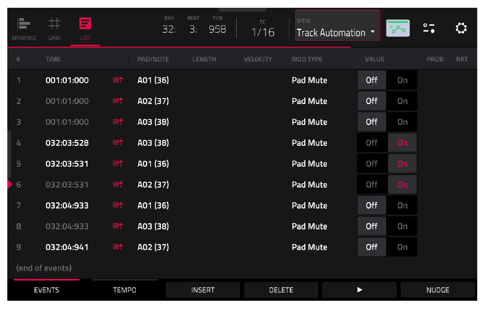Viewport: 485px width, 309px height.
Task: Select the (end of events) row
Action: tap(44, 268)
